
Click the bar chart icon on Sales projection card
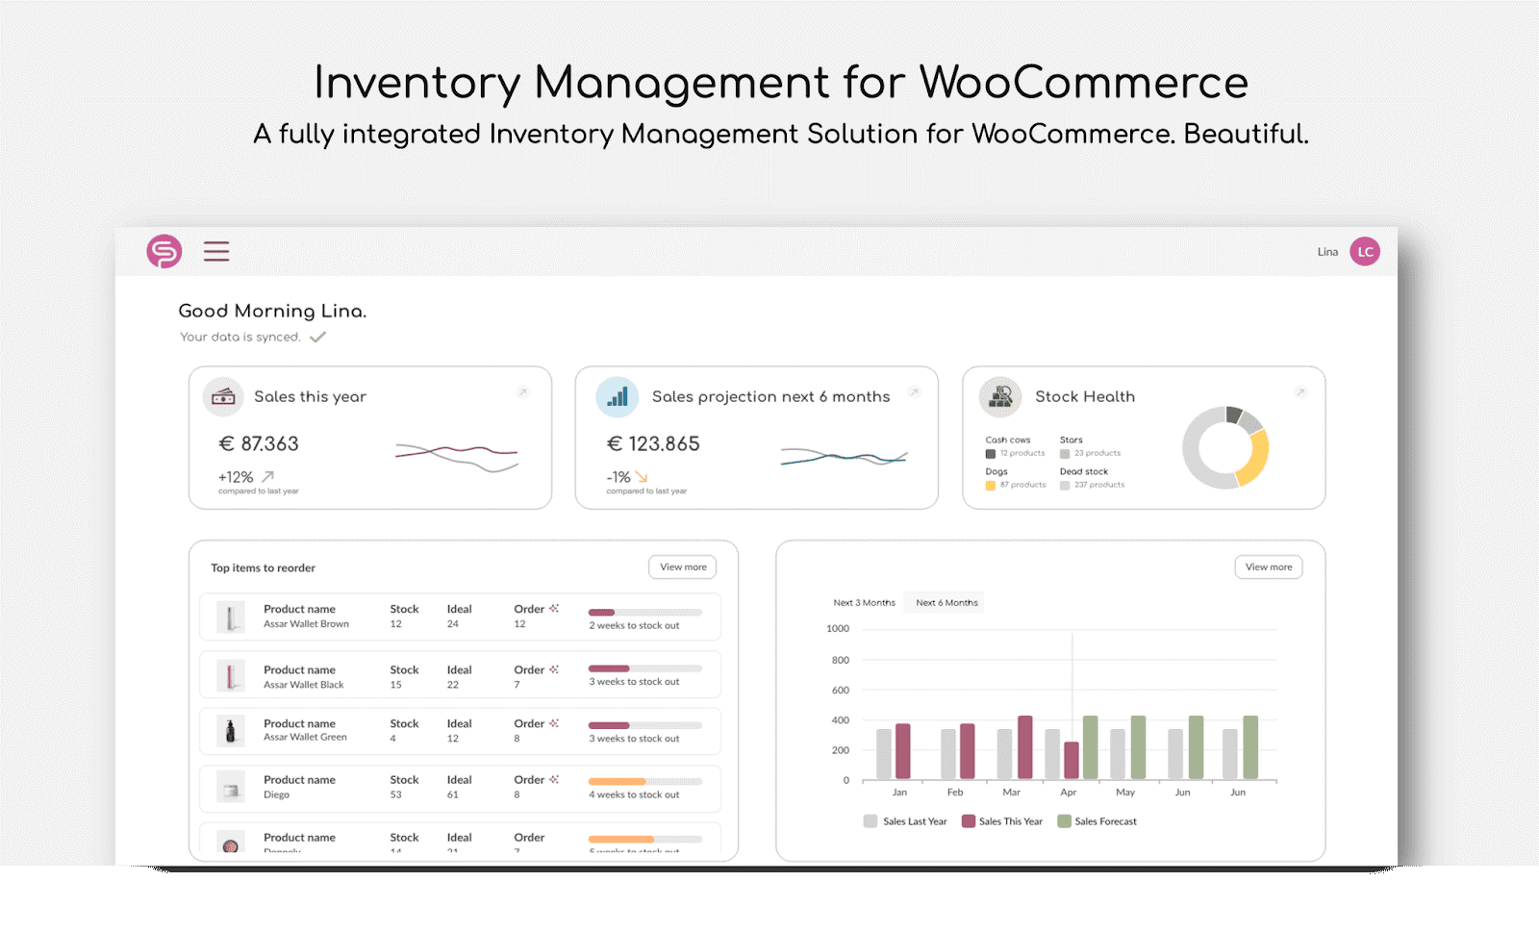(x=618, y=396)
